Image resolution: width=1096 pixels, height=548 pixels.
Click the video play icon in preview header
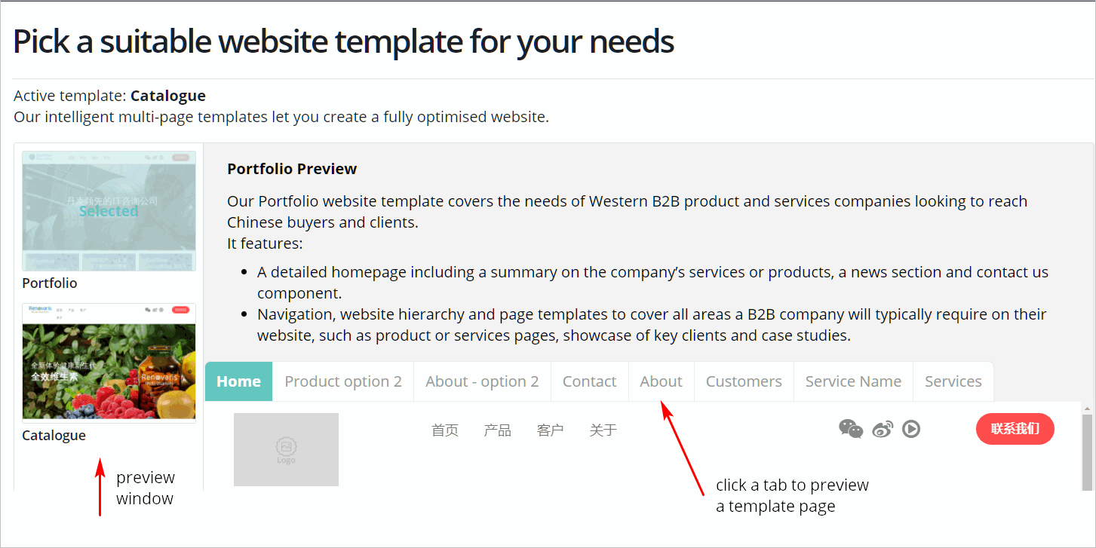click(911, 429)
